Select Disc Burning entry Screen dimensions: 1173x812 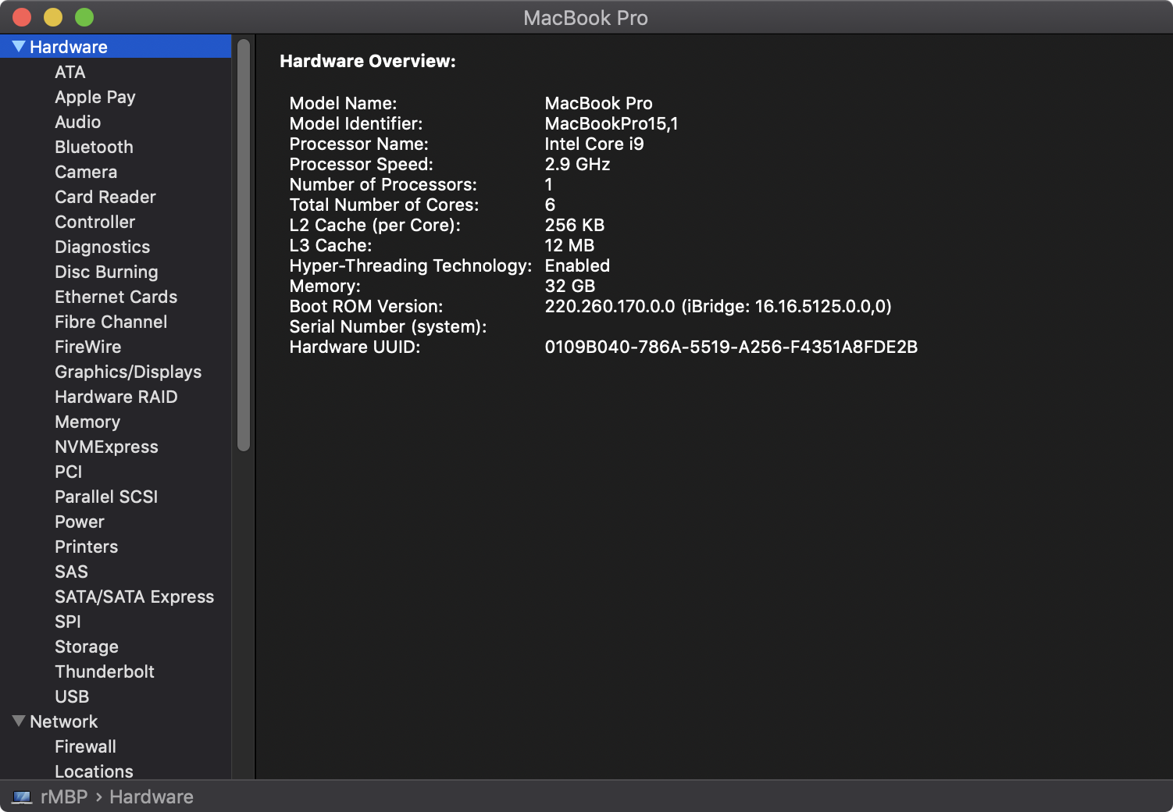[x=106, y=272]
